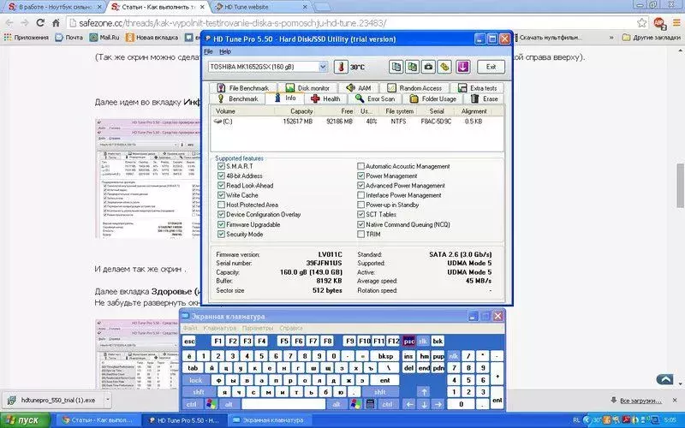Click the space bar on on-screen keyboard

283,404
